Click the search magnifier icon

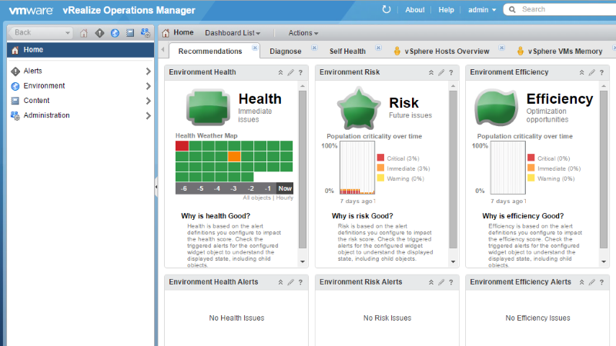click(512, 9)
